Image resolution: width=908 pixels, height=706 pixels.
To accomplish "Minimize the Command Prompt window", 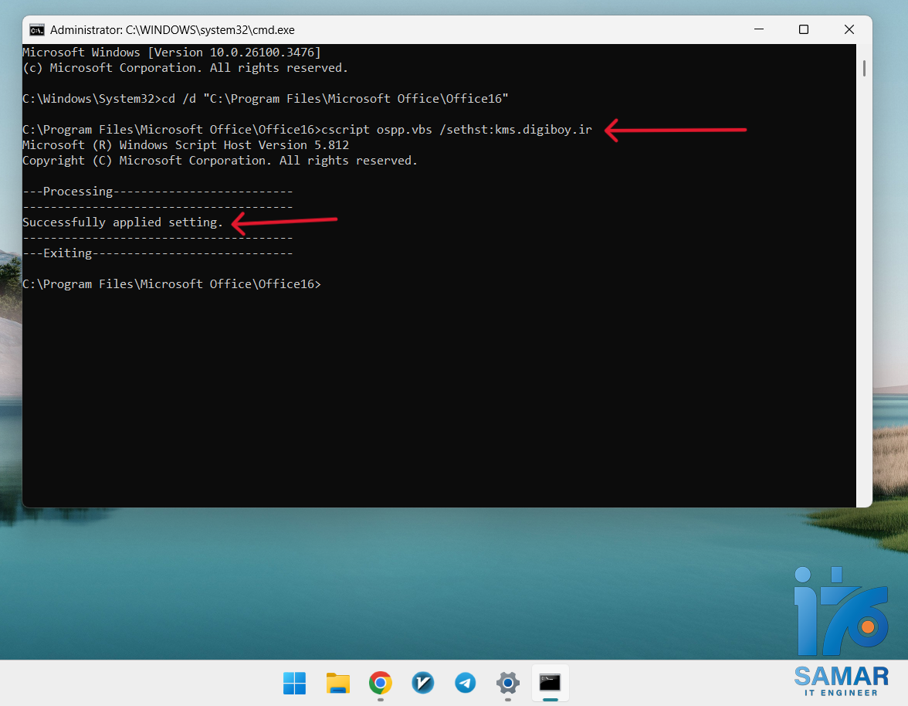I will (757, 30).
